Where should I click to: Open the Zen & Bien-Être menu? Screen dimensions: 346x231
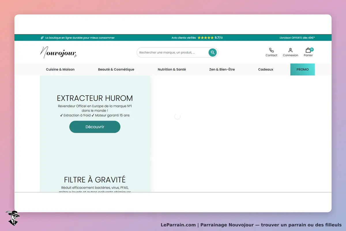[222, 69]
